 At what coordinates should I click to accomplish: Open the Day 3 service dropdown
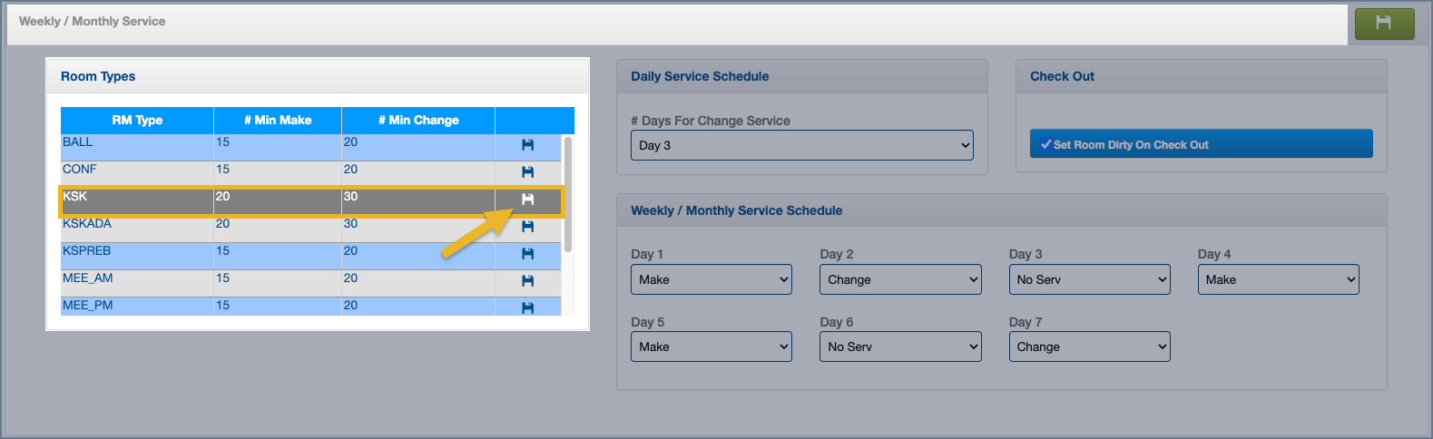(1089, 279)
